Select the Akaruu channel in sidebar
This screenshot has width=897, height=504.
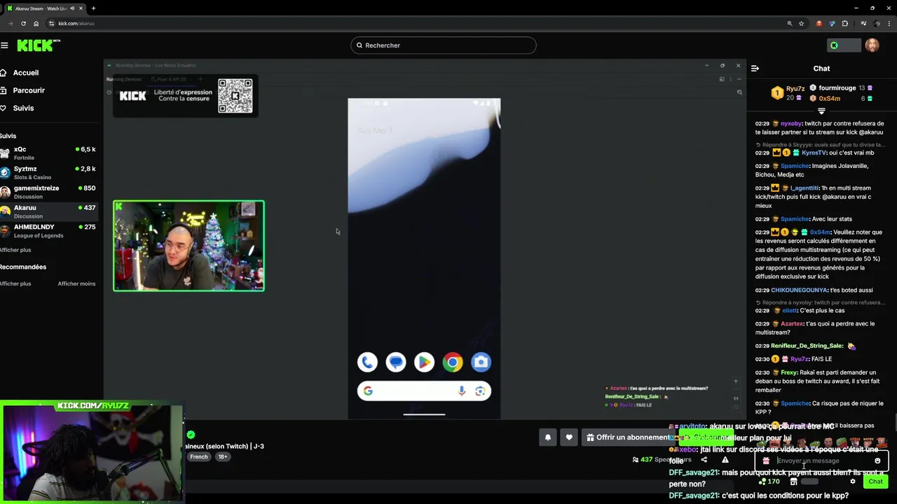(49, 211)
